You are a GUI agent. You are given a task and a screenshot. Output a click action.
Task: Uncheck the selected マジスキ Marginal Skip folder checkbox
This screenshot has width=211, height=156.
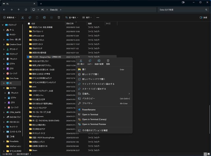click(28, 57)
